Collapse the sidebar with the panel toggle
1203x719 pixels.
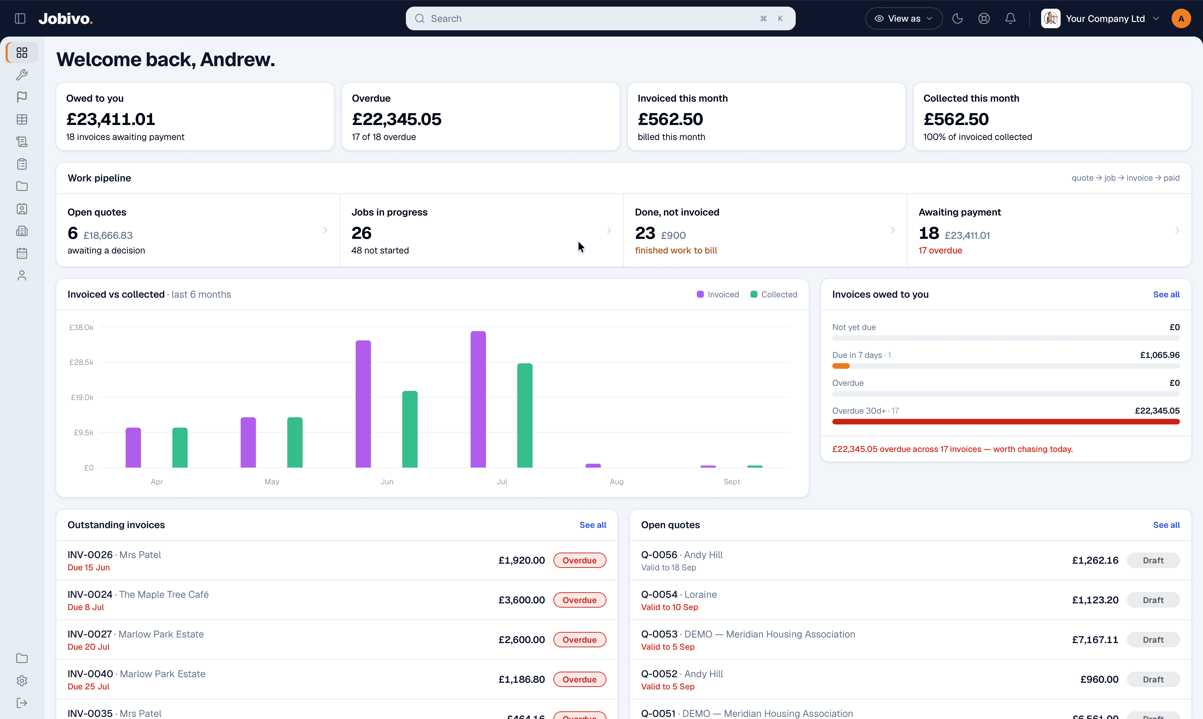(20, 18)
